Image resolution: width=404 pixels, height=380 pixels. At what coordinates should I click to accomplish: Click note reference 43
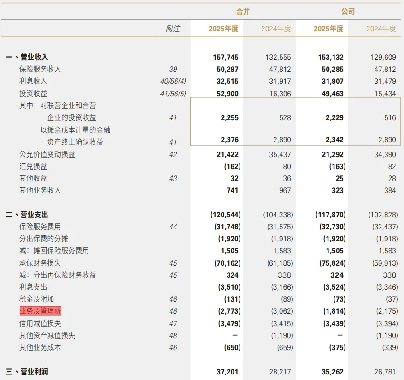pyautogui.click(x=173, y=179)
